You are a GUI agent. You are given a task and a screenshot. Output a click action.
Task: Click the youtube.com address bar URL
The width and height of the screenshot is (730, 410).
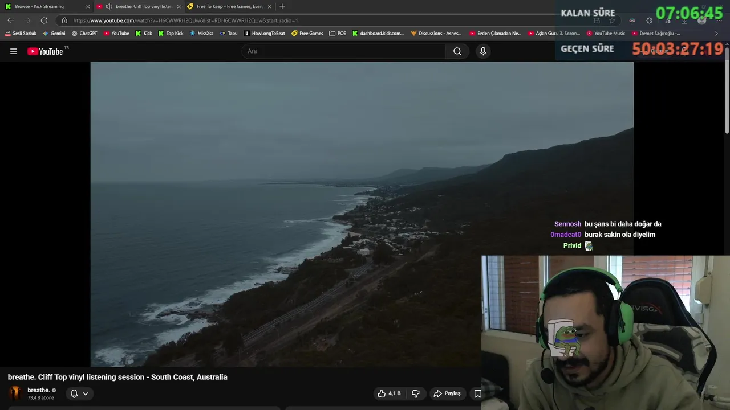185,20
